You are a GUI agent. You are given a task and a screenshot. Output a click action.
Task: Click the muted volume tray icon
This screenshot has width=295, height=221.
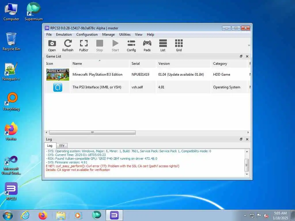tap(266, 216)
